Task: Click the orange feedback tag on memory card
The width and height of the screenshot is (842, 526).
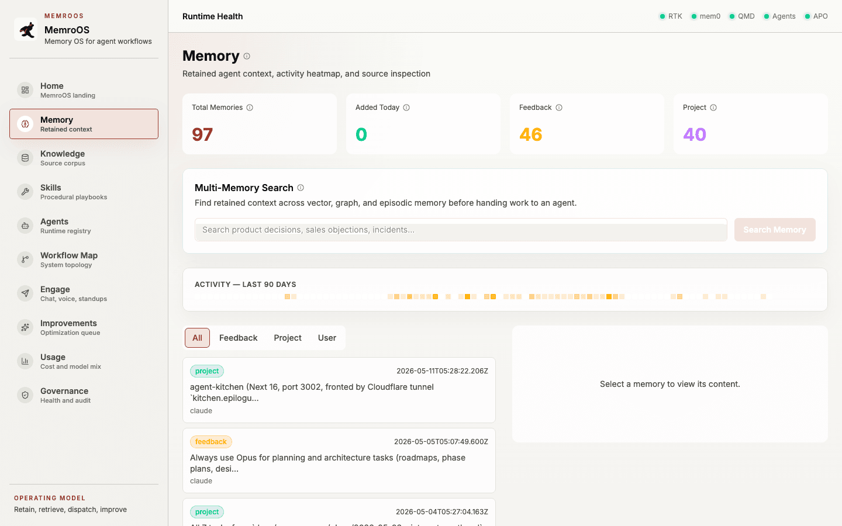Action: pyautogui.click(x=211, y=442)
